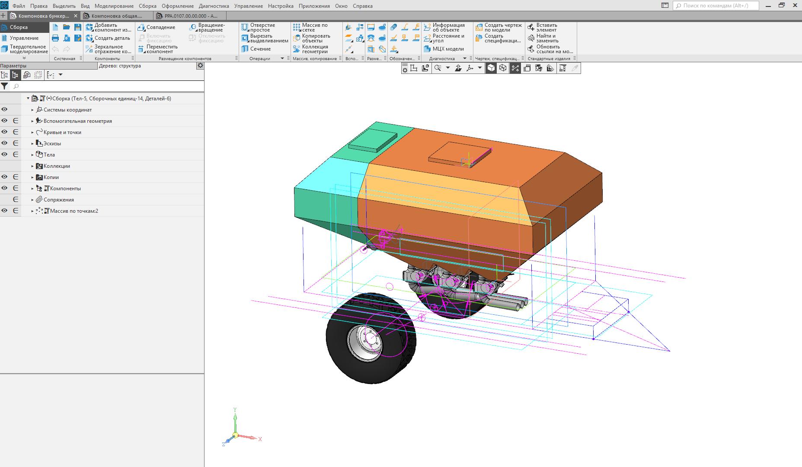Open the tree panel settings gear
The image size is (802, 467).
click(200, 66)
